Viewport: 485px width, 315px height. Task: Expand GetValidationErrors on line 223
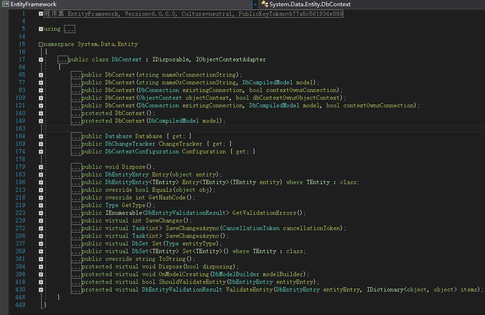tap(41, 213)
